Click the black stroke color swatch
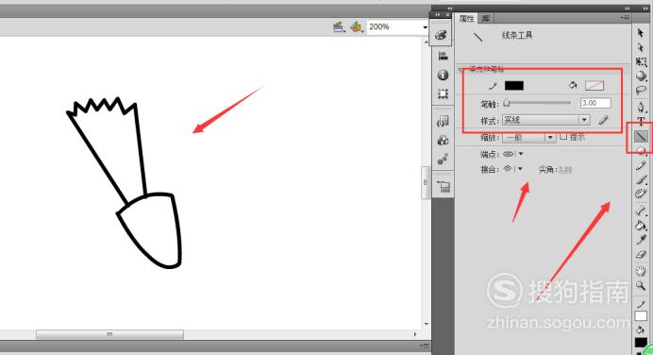653x355 pixels. click(514, 85)
